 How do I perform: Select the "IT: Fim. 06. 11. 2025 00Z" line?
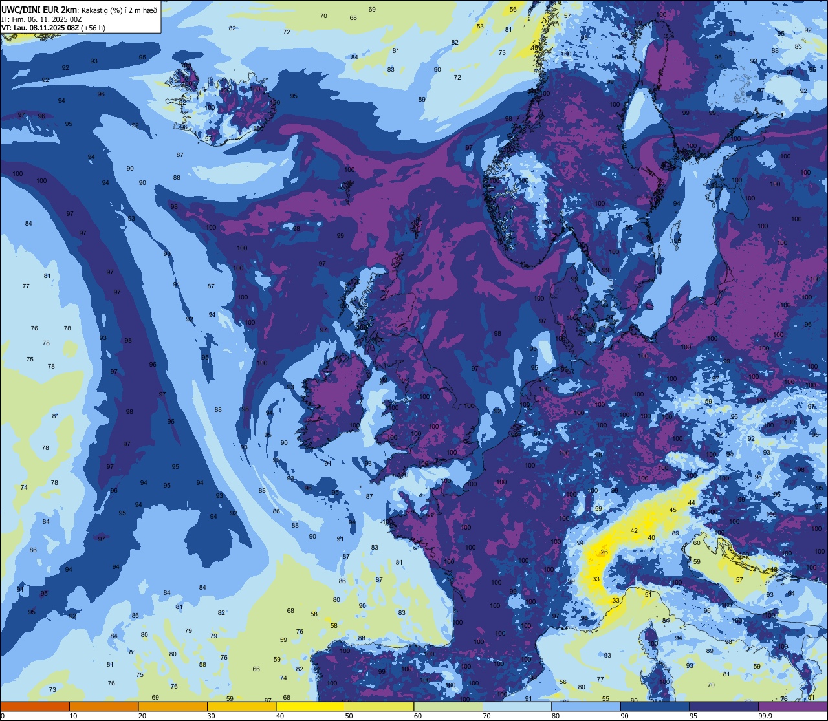pos(41,19)
